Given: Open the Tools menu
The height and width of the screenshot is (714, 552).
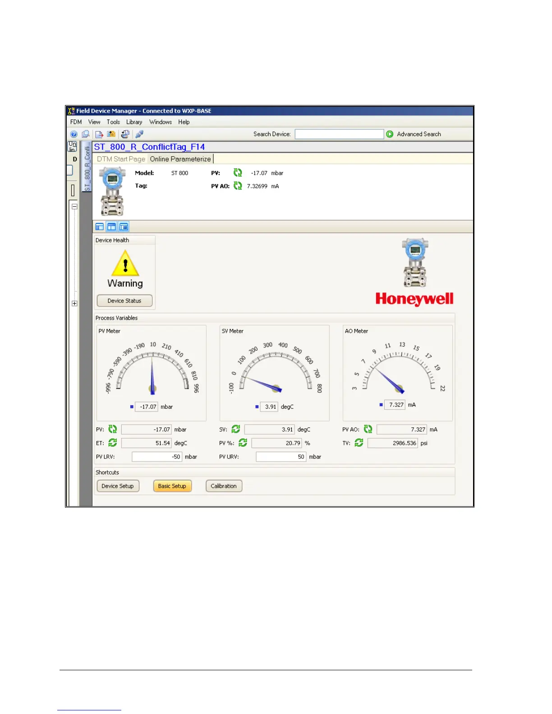Looking at the screenshot, I should point(113,122).
